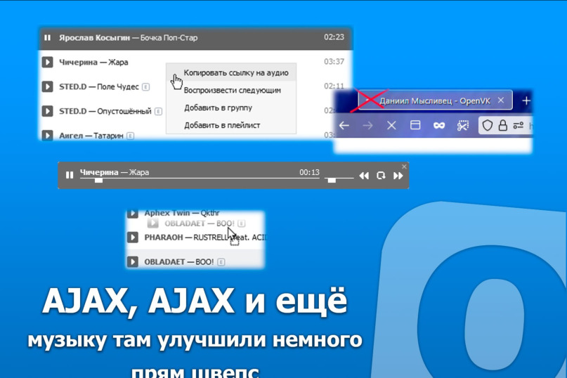Stop loading the browser page
Image resolution: width=567 pixels, height=378 pixels.
click(391, 126)
